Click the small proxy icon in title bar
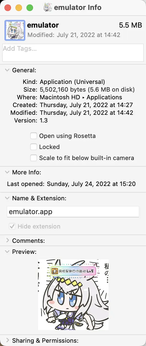146x346 pixels. 48,7
